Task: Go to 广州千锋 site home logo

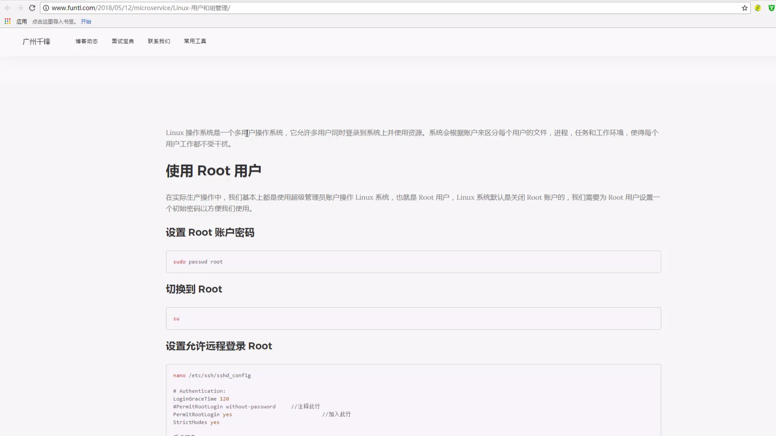Action: pyautogui.click(x=36, y=42)
